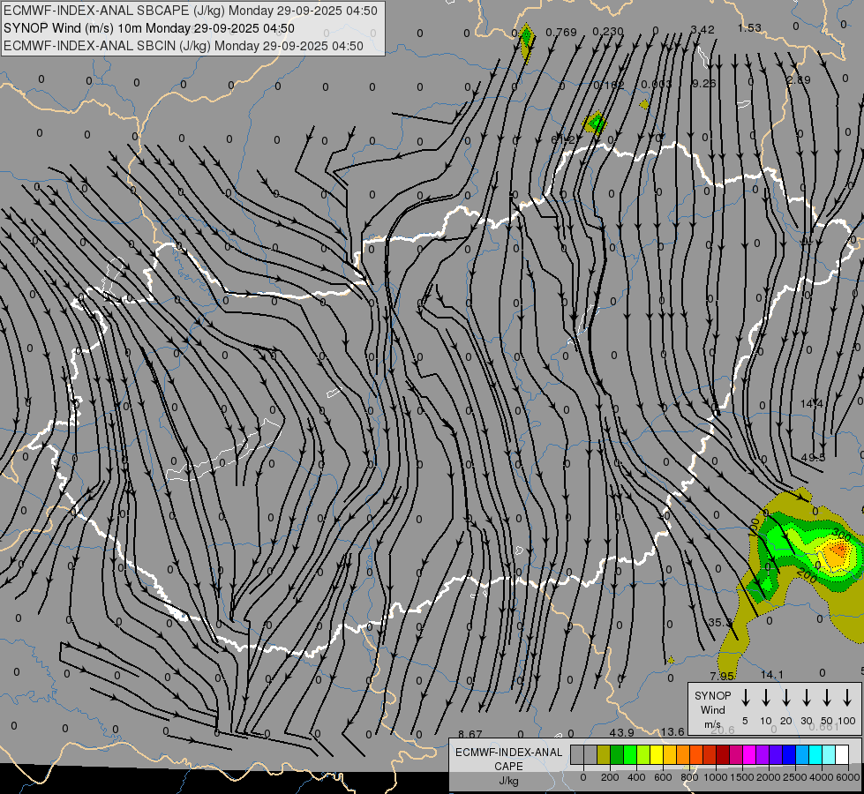864x794 pixels.
Task: Pick the olive swatch in the CAPE color scale
Action: (x=604, y=754)
